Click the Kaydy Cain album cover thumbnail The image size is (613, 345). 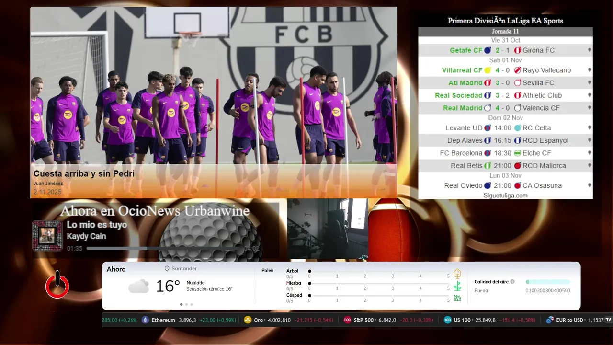click(x=47, y=236)
